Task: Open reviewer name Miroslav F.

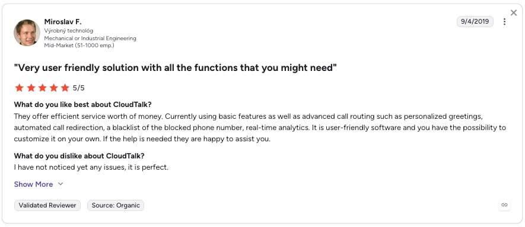Action: [x=63, y=22]
